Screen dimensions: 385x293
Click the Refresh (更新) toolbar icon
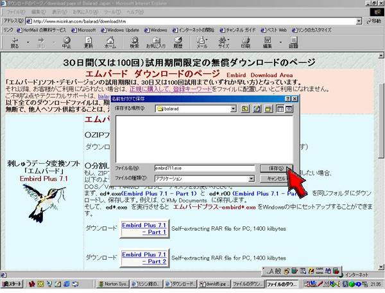[89, 42]
